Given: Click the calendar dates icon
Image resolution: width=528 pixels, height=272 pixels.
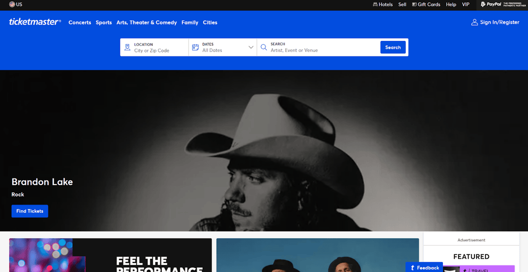Looking at the screenshot, I should pyautogui.click(x=195, y=47).
